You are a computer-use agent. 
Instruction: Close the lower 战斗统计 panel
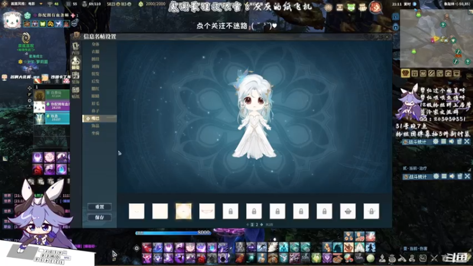[x=467, y=176]
